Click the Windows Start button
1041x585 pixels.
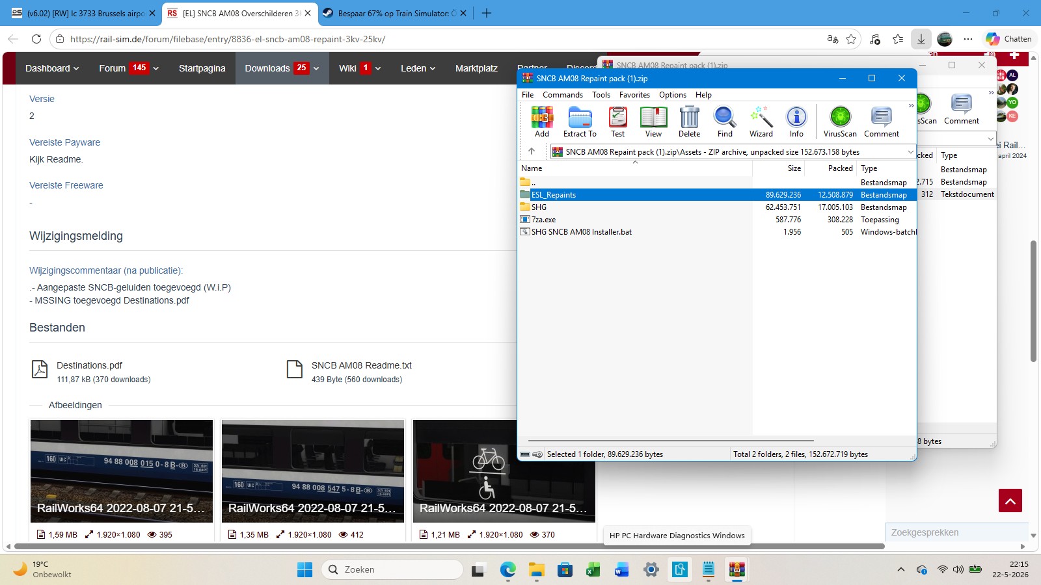304,570
